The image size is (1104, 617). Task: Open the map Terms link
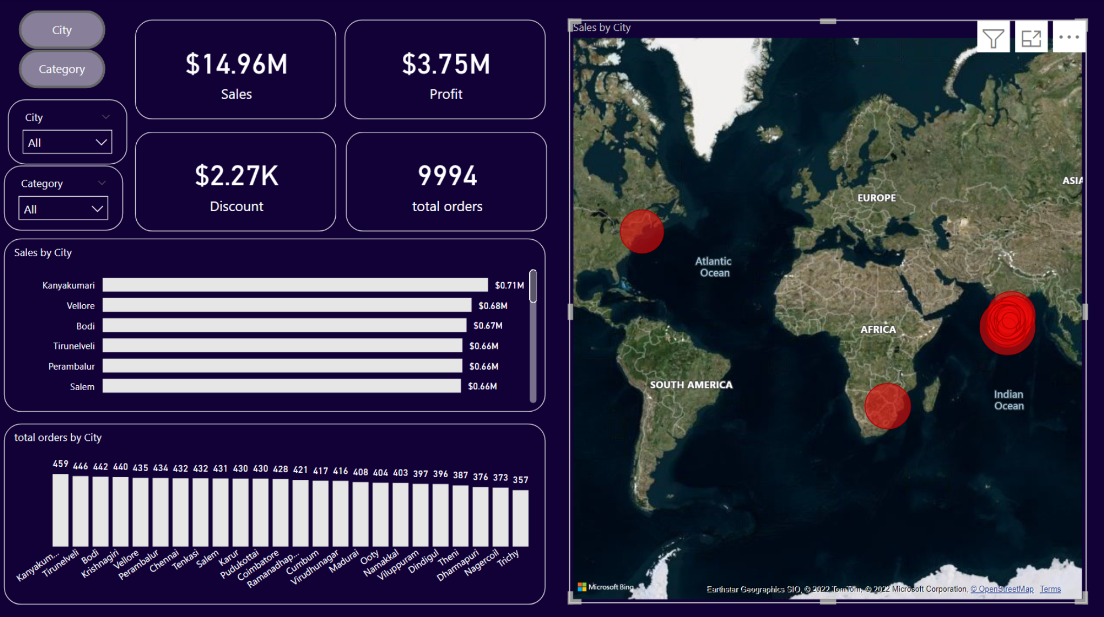pos(1050,589)
